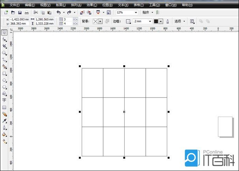Click the Undo arrow button
Viewport: 239px width, 171px height.
pyautogui.click(x=58, y=12)
